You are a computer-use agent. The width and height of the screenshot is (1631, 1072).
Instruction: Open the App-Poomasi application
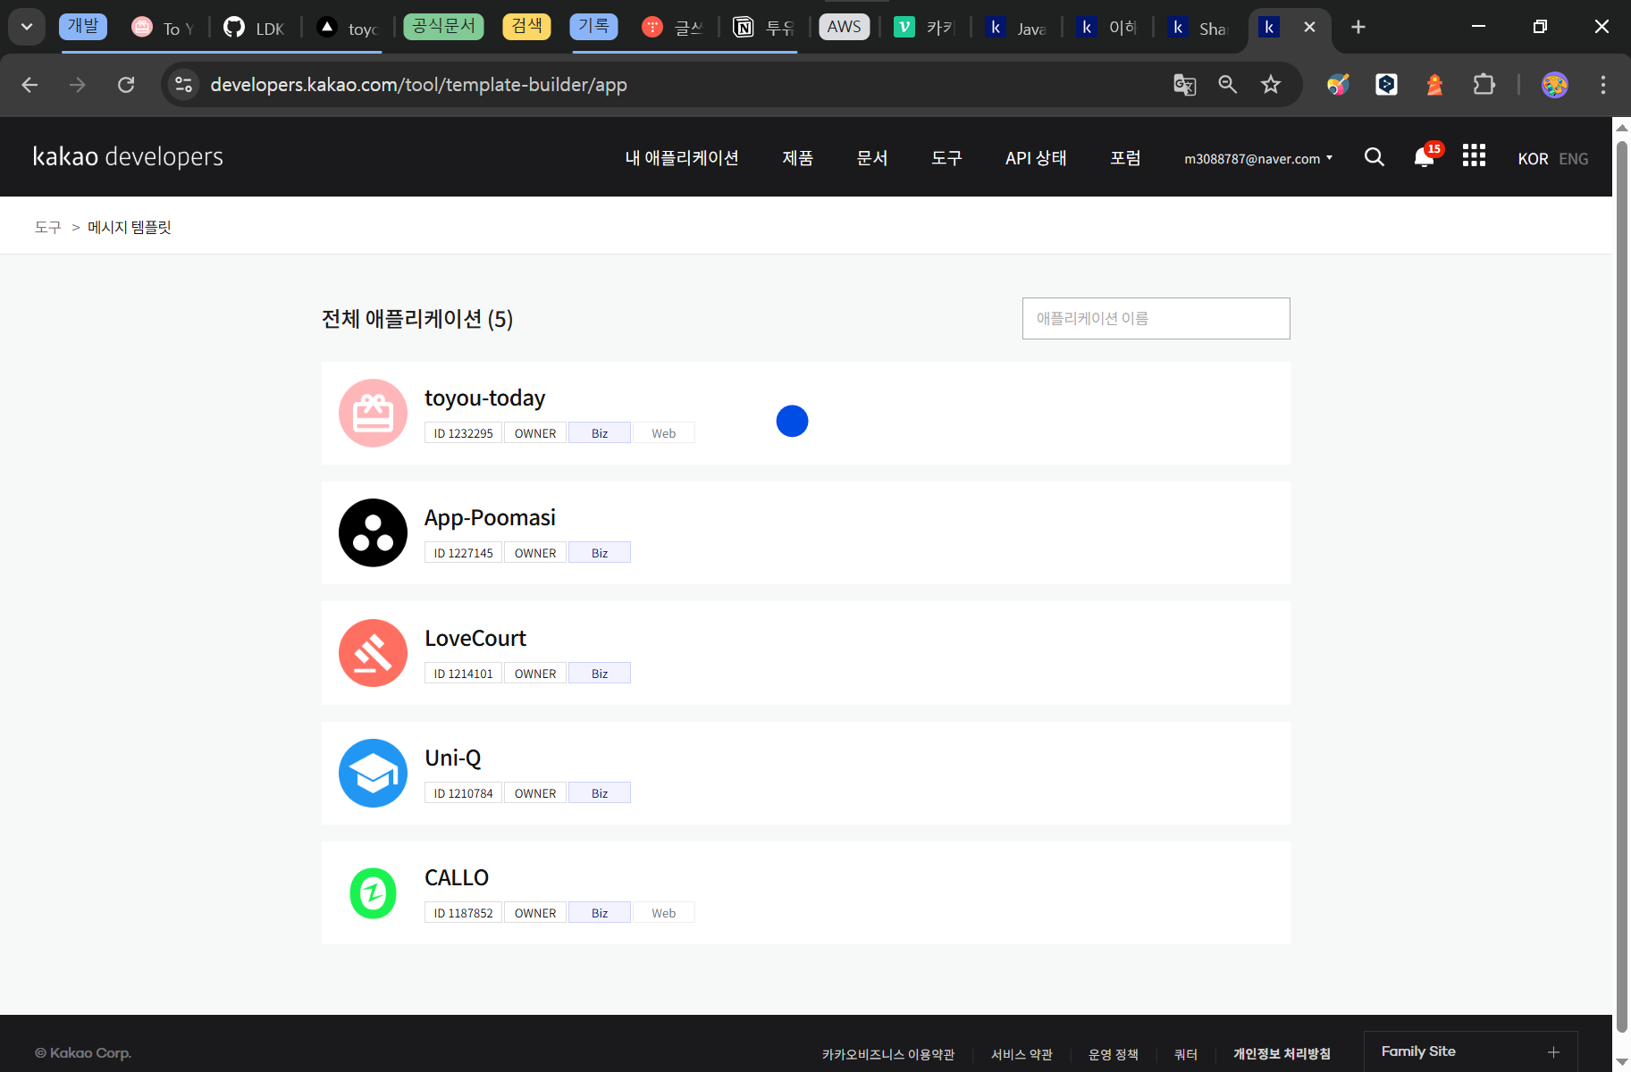(x=805, y=532)
